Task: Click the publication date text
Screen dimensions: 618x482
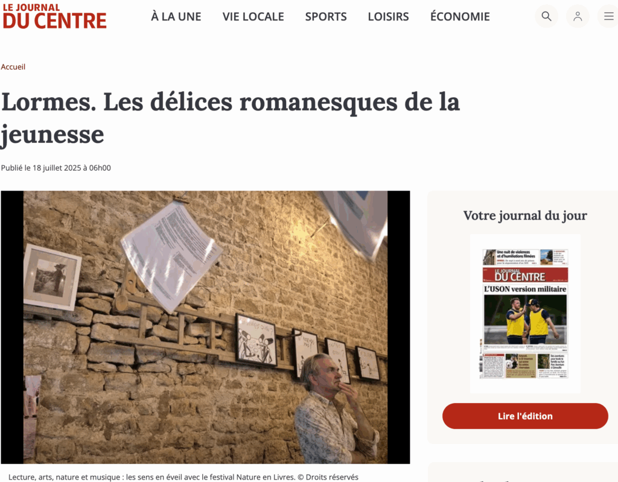Action: tap(56, 168)
